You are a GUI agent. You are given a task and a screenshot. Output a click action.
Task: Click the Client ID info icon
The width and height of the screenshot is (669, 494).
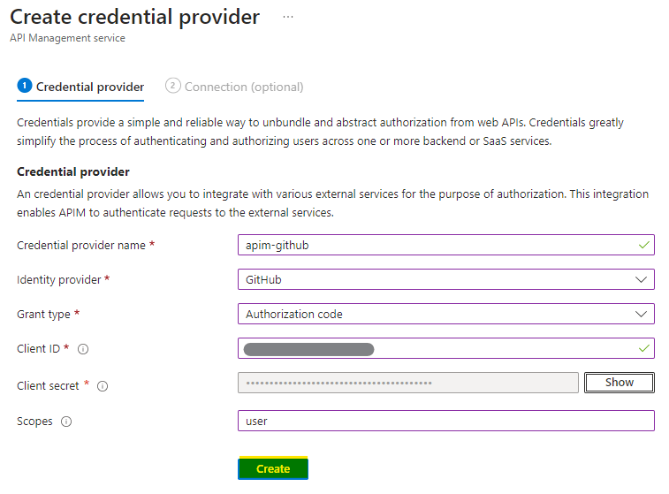click(x=83, y=349)
